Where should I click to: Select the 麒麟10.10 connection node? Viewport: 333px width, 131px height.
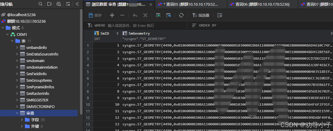pyautogui.click(x=26, y=21)
